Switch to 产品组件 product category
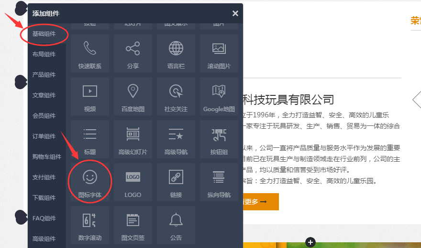 [44, 75]
